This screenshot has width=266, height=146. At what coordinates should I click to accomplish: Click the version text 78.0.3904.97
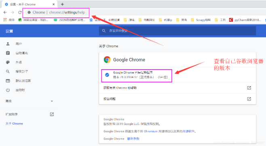pyautogui.click(x=129, y=77)
